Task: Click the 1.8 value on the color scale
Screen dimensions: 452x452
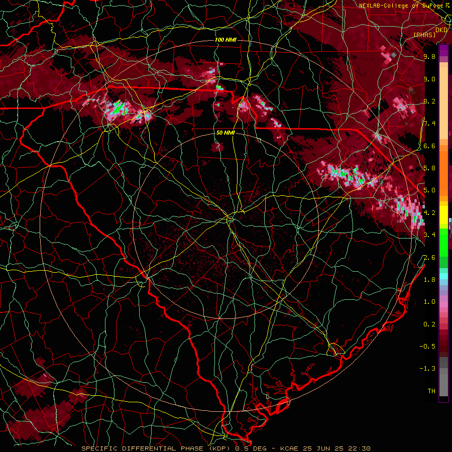Action: pos(429,280)
